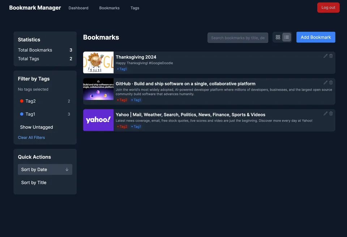Sort bookmarks by Date
This screenshot has width=347, height=237.
tap(45, 169)
